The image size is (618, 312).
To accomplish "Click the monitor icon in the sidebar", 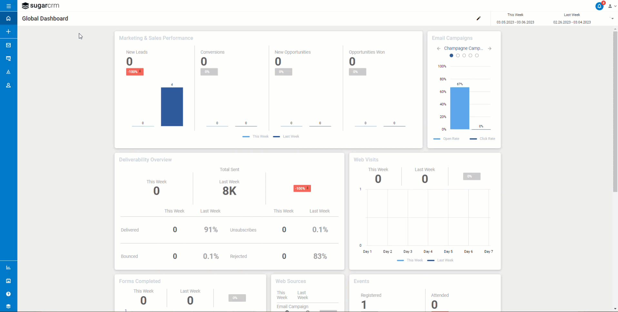I will (8, 59).
